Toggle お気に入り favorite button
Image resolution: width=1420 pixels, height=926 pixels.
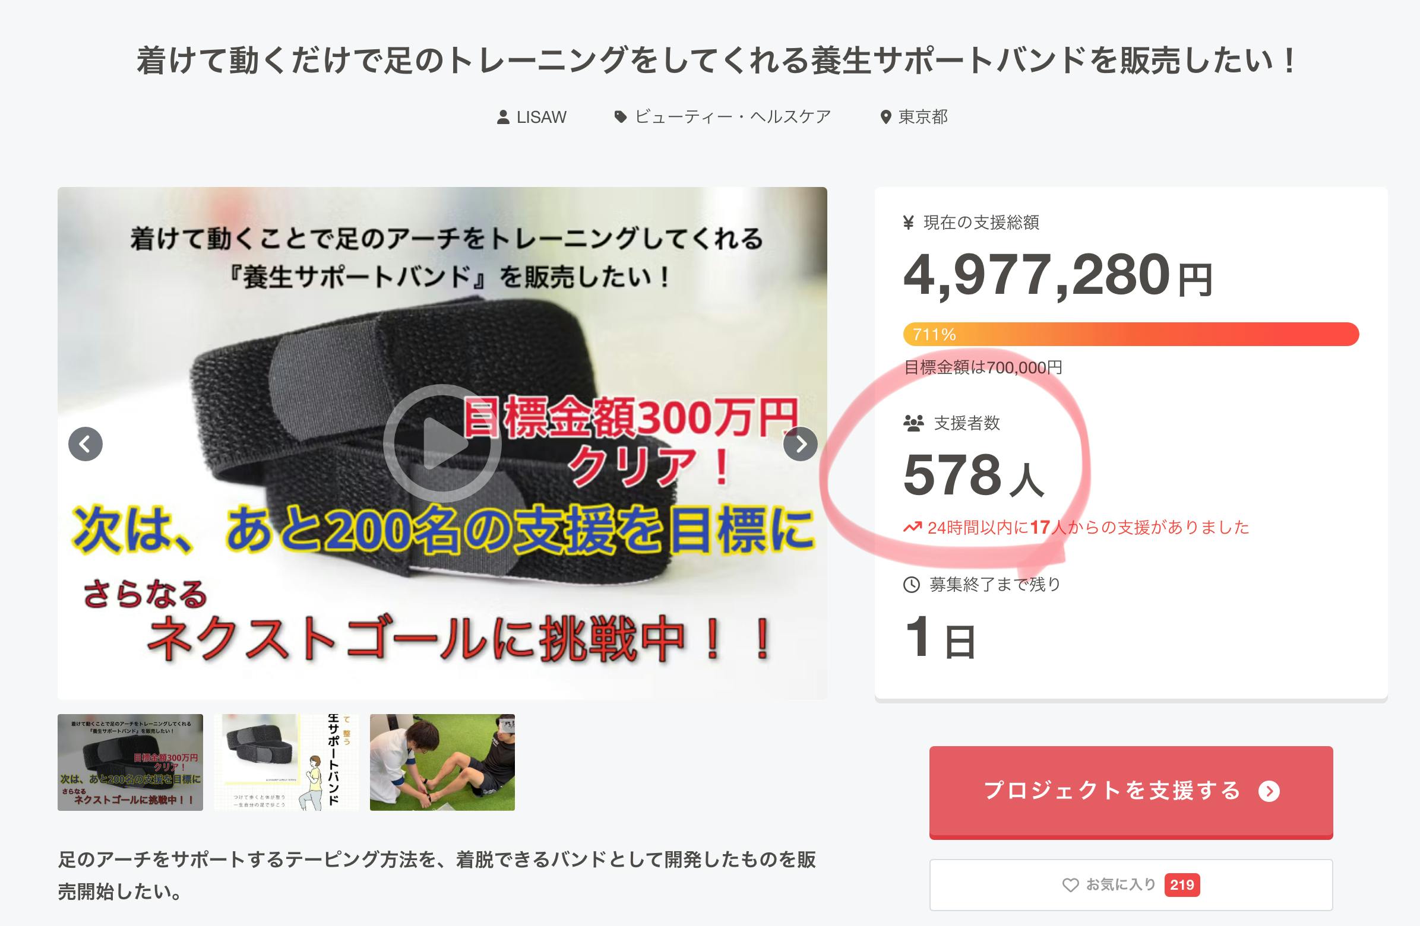pos(1131,885)
